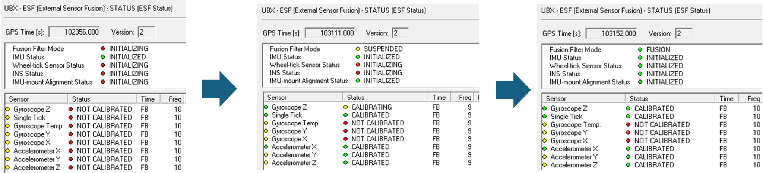Sort by Status column in the 103152.000 panel
Viewport: 763px width, 173px height.
pyautogui.click(x=670, y=98)
